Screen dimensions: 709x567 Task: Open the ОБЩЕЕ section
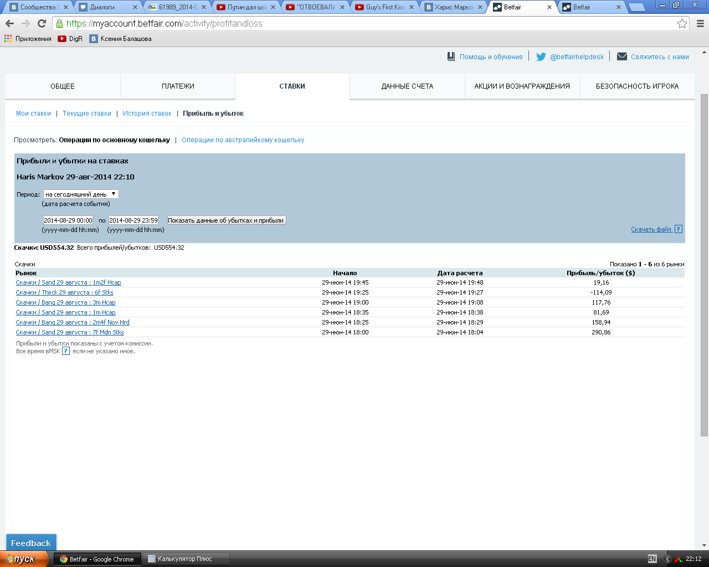pos(63,86)
